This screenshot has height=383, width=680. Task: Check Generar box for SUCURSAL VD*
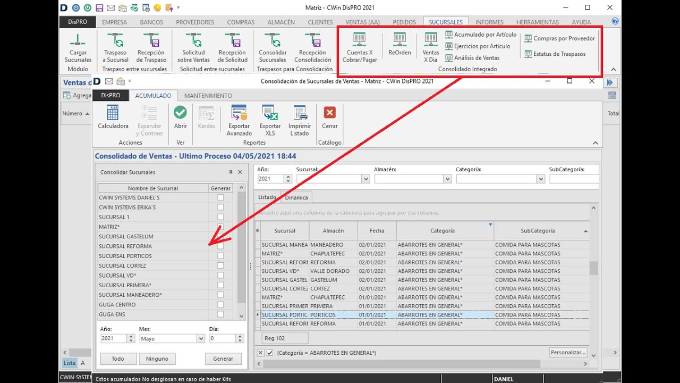click(220, 276)
